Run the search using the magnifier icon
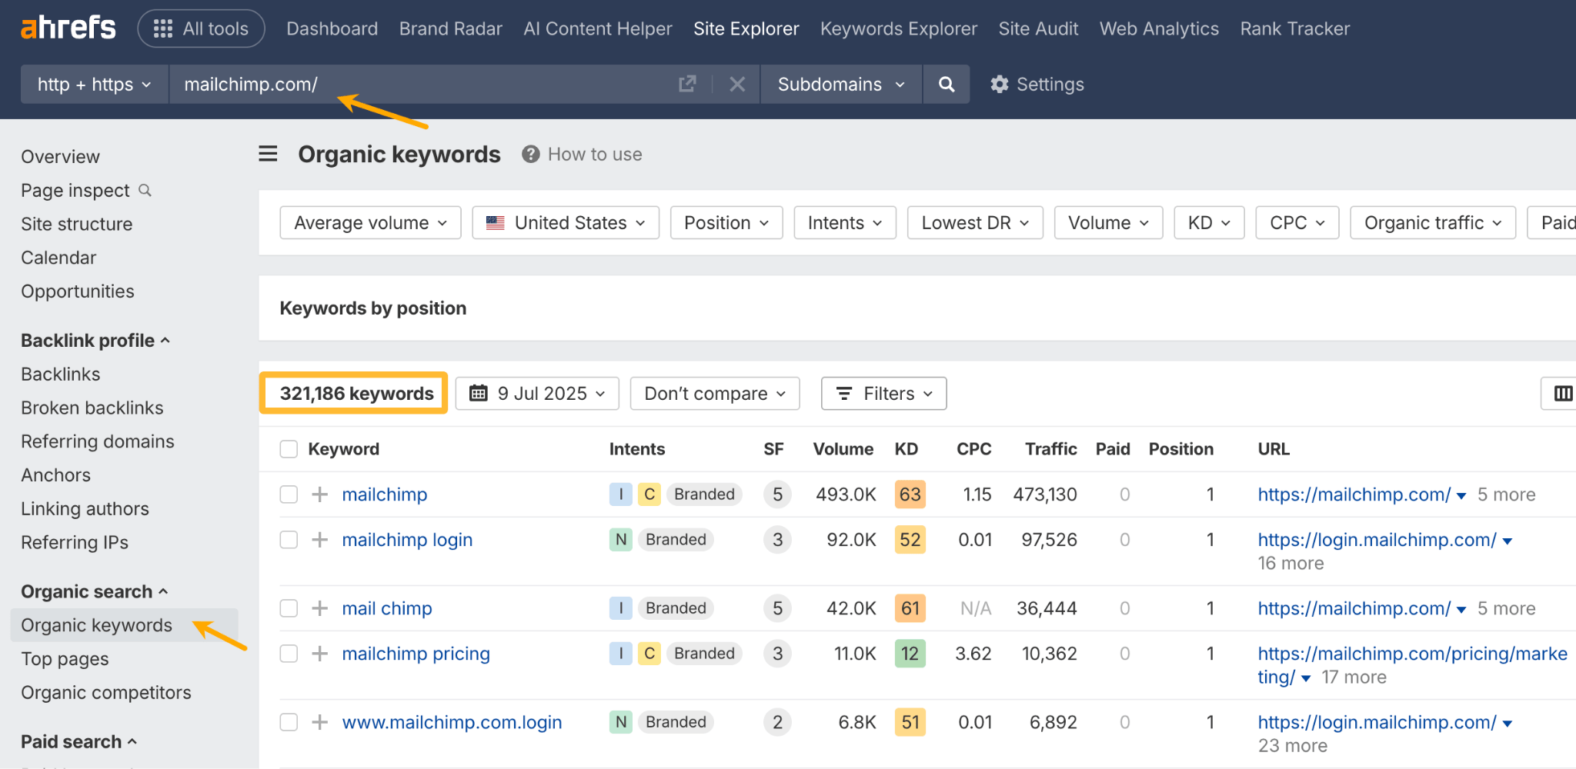The image size is (1576, 769). 946,84
